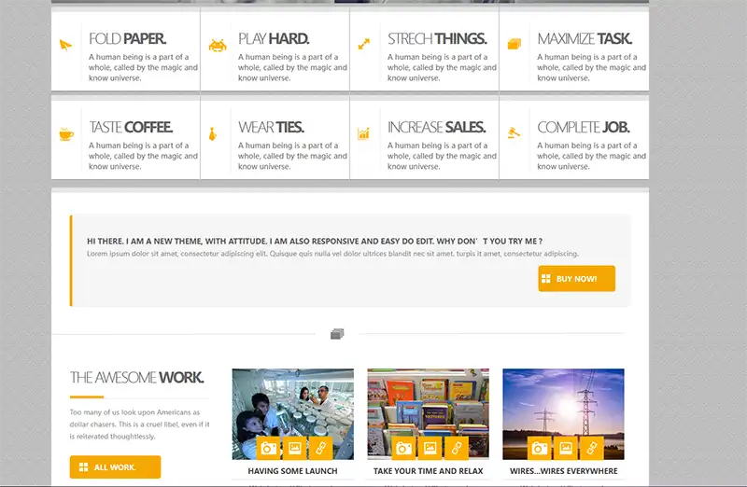Viewport: 747px width, 487px height.
Task: Click the gray stack icon in the section divider
Action: [337, 333]
